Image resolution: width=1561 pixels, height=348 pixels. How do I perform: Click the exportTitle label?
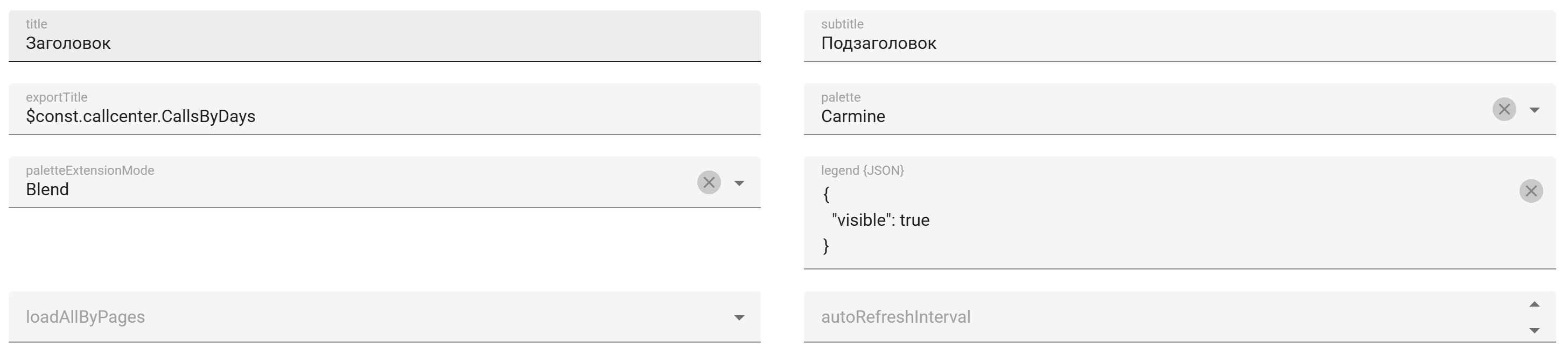coord(57,97)
